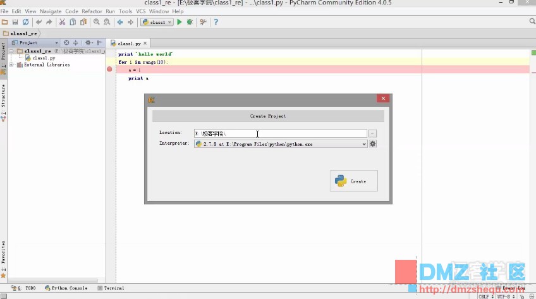Screen dimensions: 536x299
Task: Open the Favorites side tool window
Action: point(3,259)
